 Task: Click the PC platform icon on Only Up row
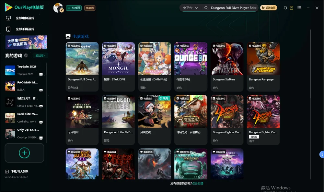41,138
